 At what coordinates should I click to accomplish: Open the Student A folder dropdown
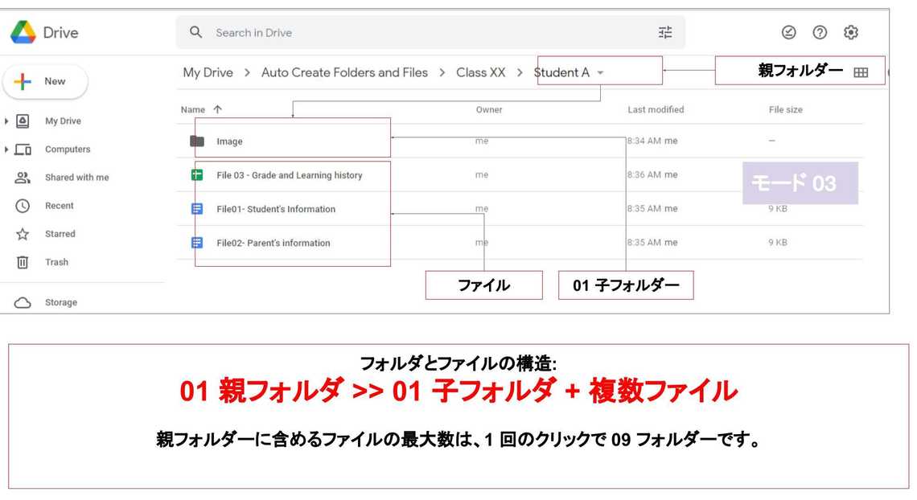click(x=600, y=73)
